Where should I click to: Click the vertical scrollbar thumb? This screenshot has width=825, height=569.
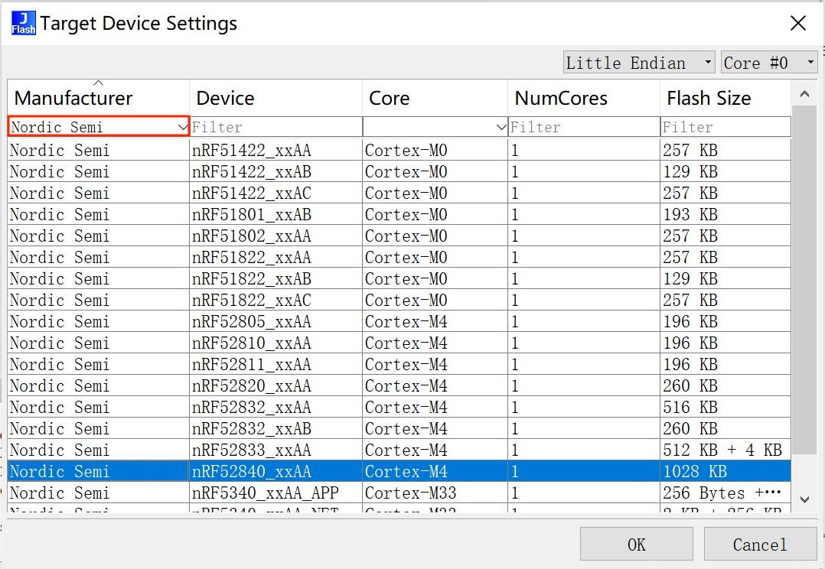pos(804,278)
